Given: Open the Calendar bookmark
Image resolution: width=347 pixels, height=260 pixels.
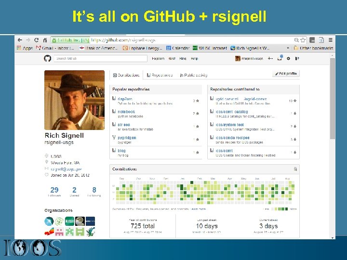Looking at the screenshot, I should 178,48.
